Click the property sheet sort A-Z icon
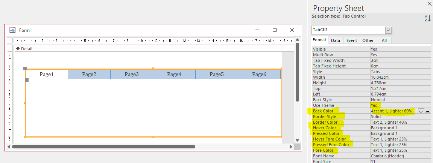433x163 pixels. point(427,18)
